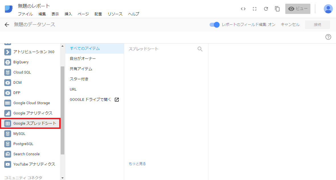Click the copy report icon
The height and width of the screenshot is (180, 336).
point(277,9)
